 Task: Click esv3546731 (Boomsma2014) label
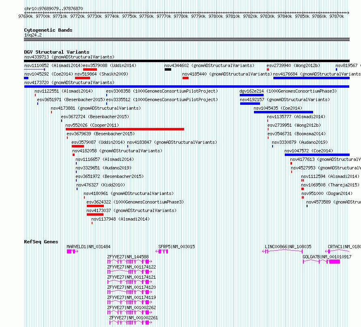(x=297, y=134)
